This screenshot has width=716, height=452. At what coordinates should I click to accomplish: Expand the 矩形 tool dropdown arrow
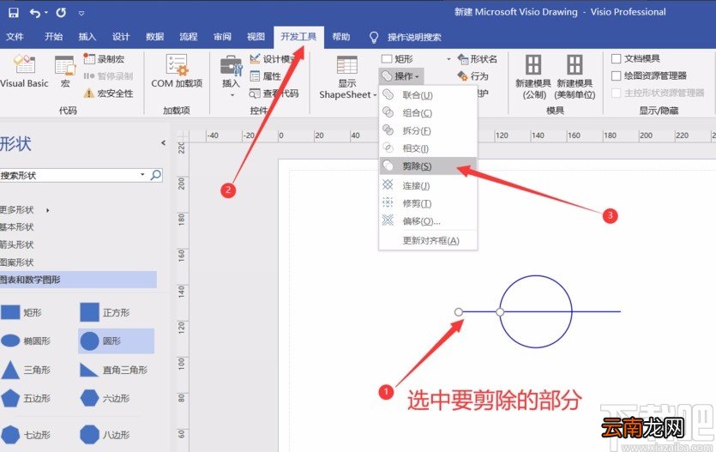pyautogui.click(x=448, y=59)
